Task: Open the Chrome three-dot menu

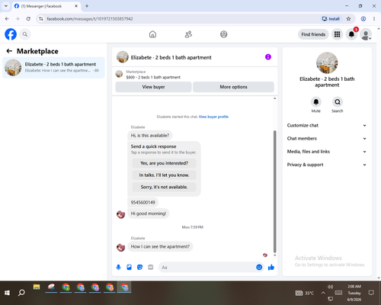Action: [374, 19]
